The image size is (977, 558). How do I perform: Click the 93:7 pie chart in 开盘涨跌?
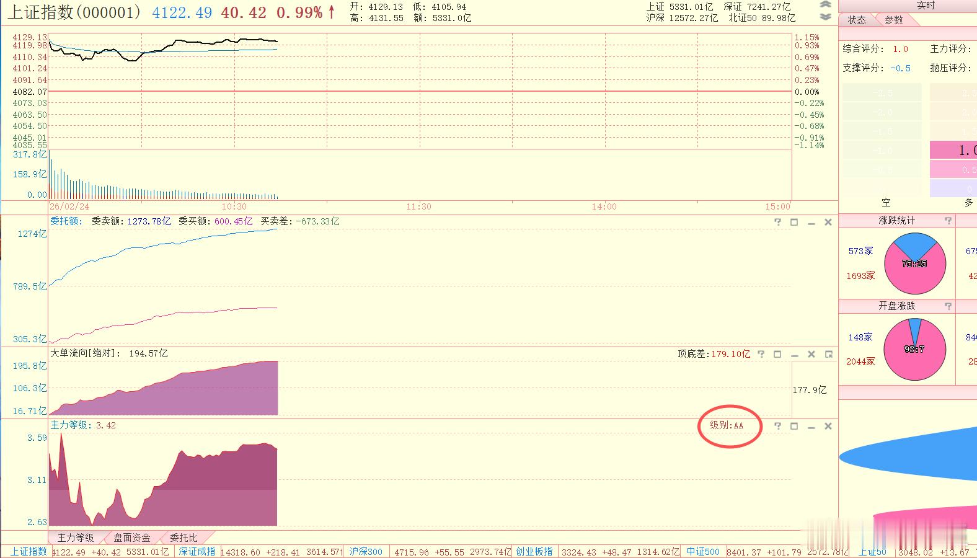(915, 349)
